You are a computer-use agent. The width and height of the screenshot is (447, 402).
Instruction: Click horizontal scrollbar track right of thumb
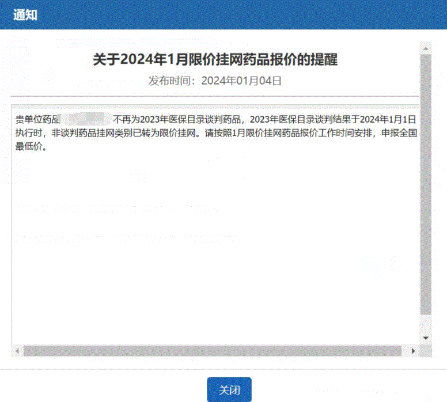tap(404, 351)
